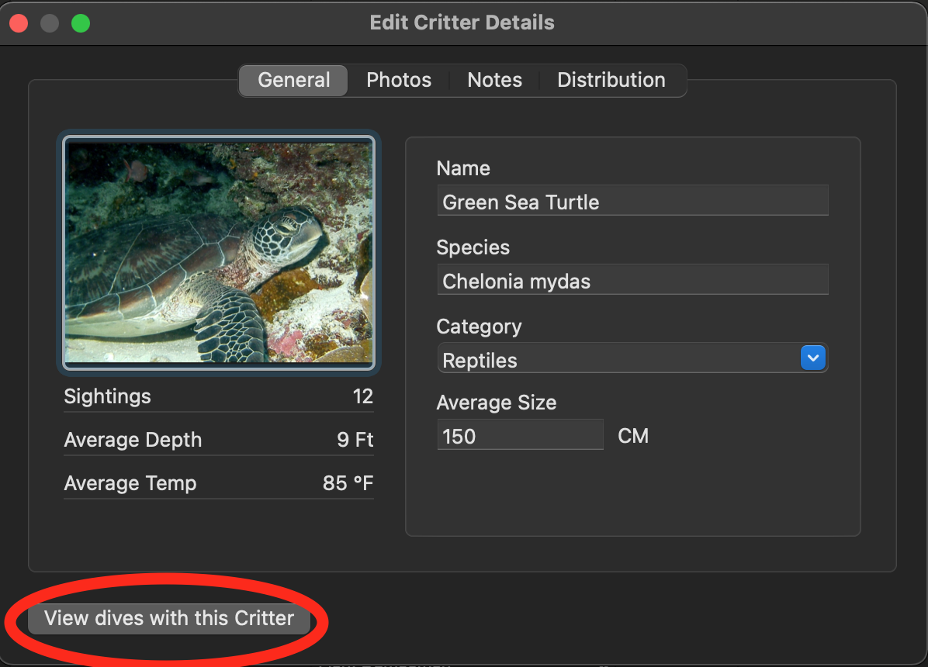Click the Category label above the dropdown

pyautogui.click(x=479, y=327)
